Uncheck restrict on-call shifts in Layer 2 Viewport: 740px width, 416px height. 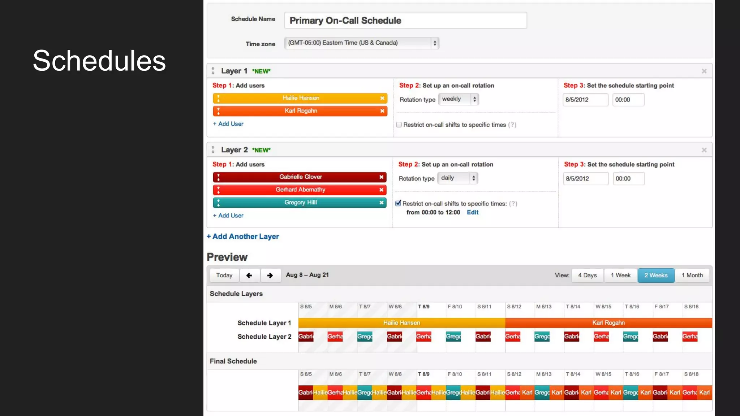pos(398,203)
